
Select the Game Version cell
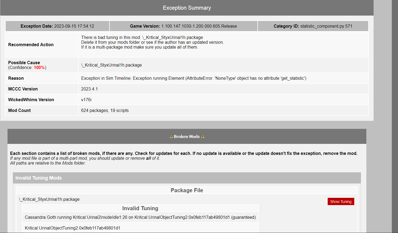184,26
